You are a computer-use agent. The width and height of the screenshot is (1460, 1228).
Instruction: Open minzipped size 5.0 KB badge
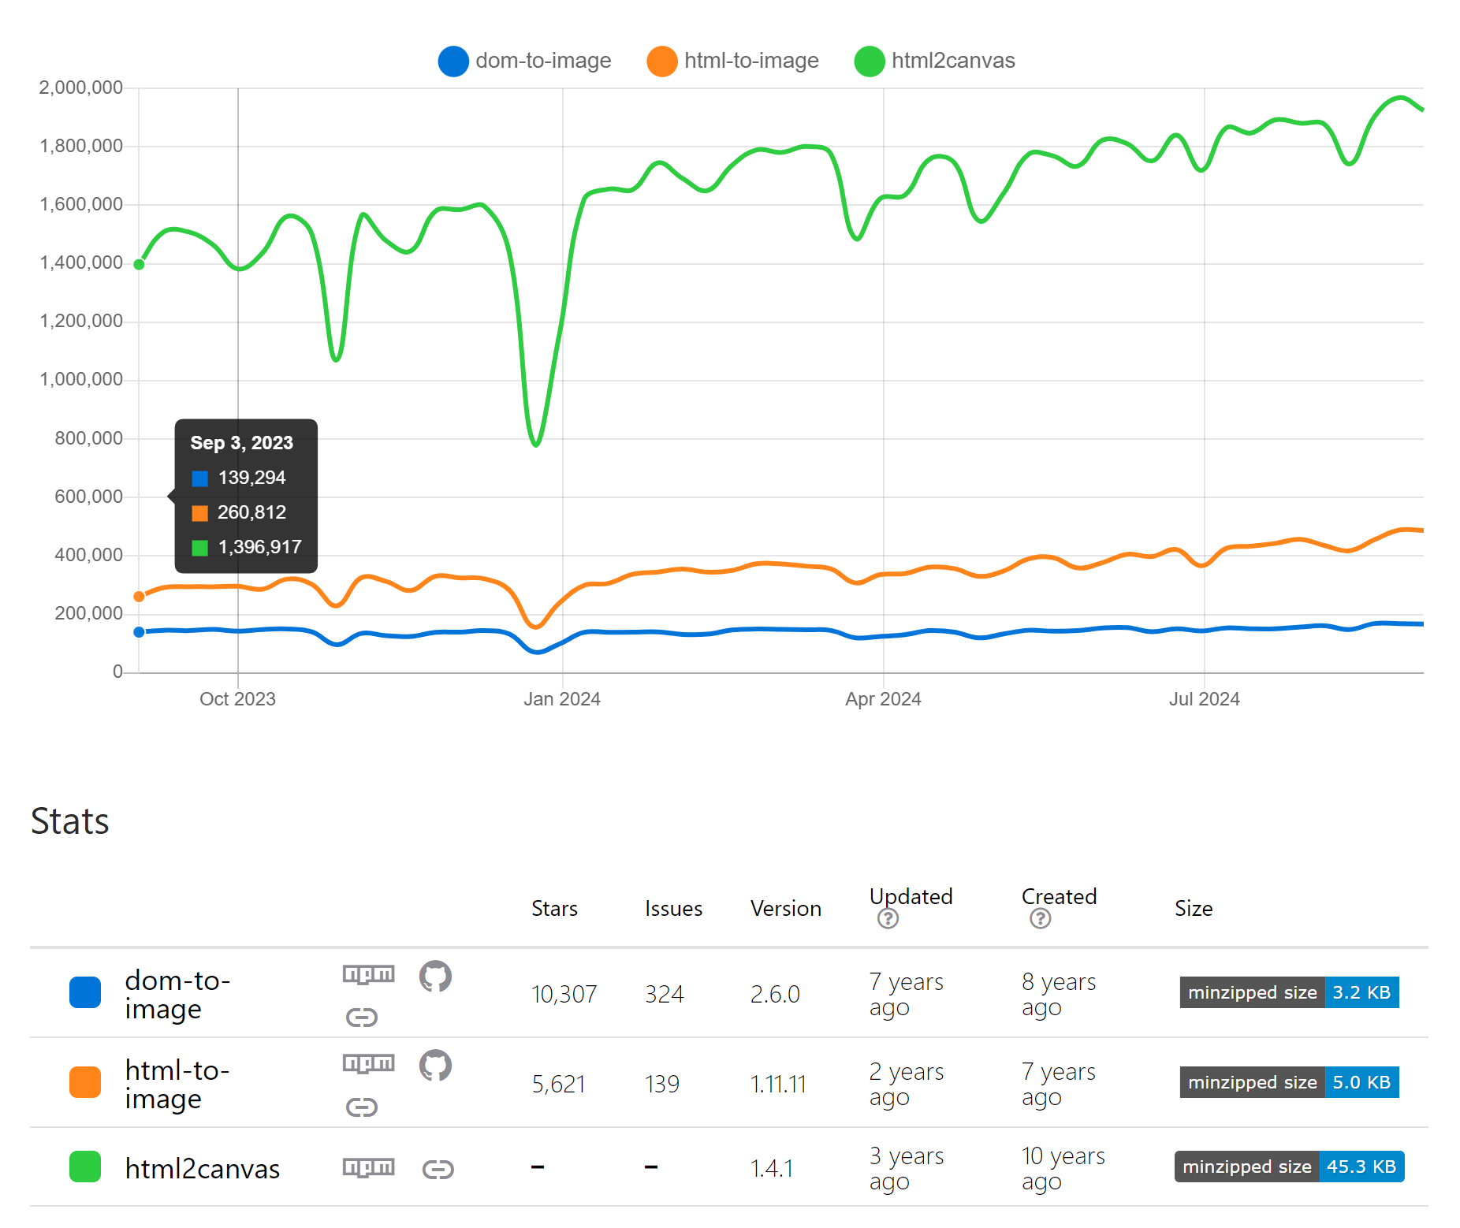pyautogui.click(x=1289, y=1082)
